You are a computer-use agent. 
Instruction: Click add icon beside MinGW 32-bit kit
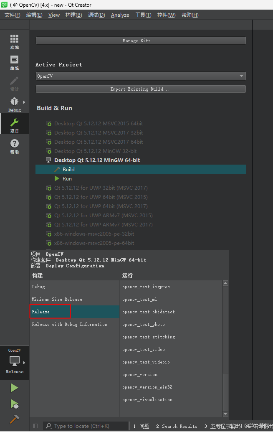tap(48, 151)
